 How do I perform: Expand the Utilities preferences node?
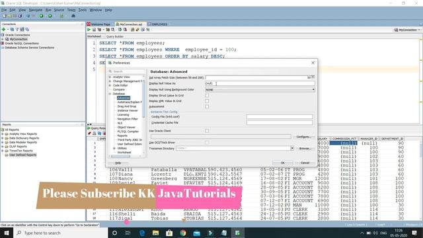(114, 148)
